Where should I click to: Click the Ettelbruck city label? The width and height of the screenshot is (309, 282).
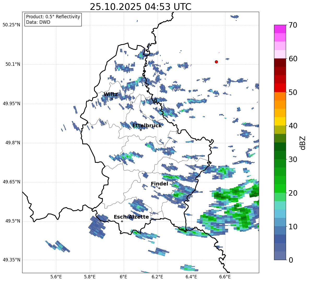pyautogui.click(x=147, y=126)
